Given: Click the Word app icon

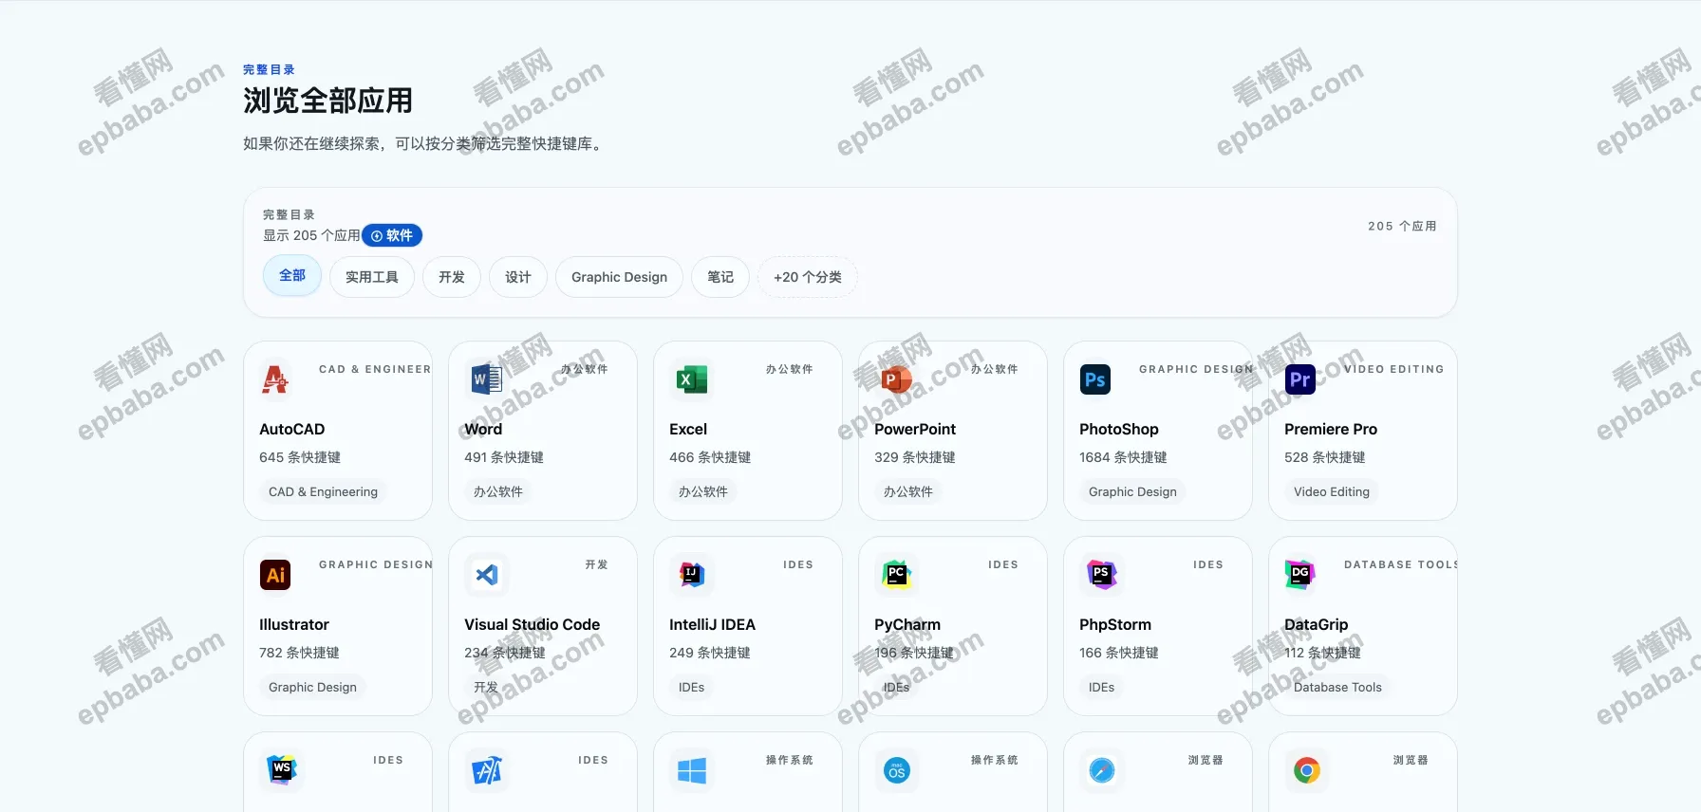Looking at the screenshot, I should point(487,379).
